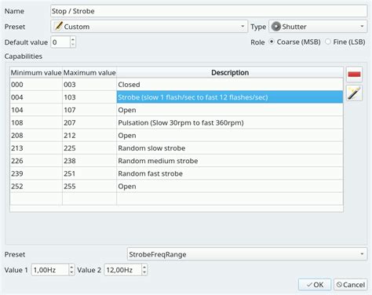
Task: Decrease Value 1 with the down arrow
Action: [x=71, y=272]
